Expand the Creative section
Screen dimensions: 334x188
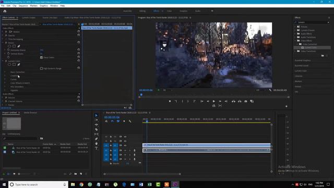tap(5, 76)
